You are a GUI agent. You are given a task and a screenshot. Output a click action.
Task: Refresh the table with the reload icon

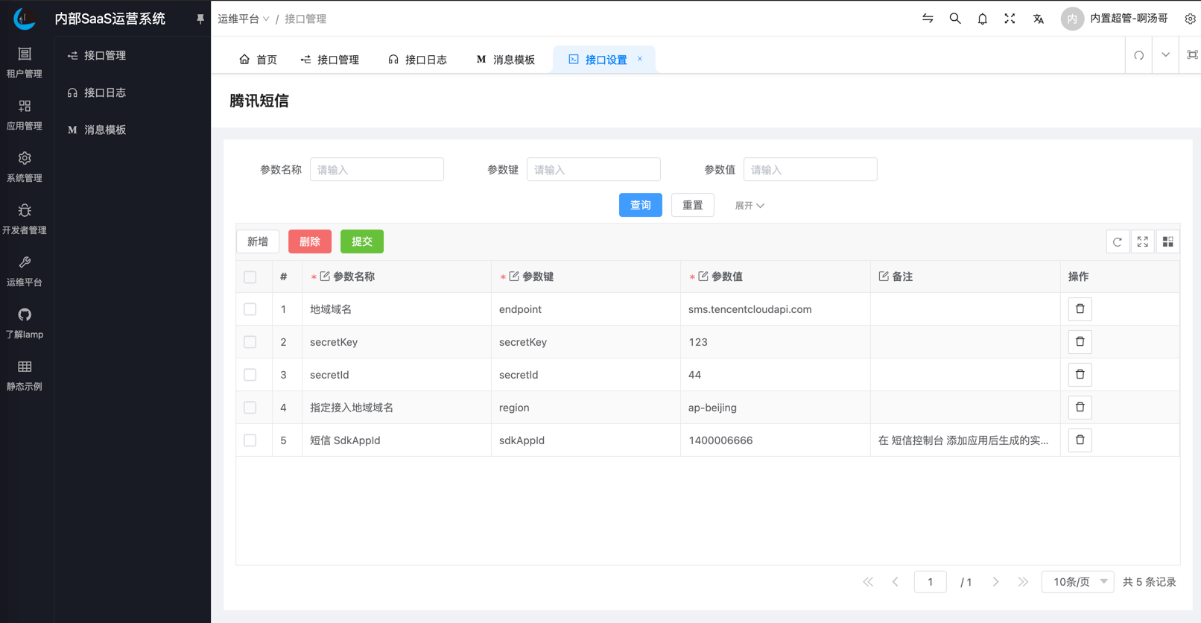coord(1117,241)
